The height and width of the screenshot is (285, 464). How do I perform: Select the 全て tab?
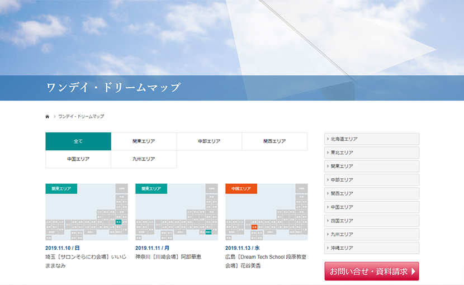click(78, 141)
